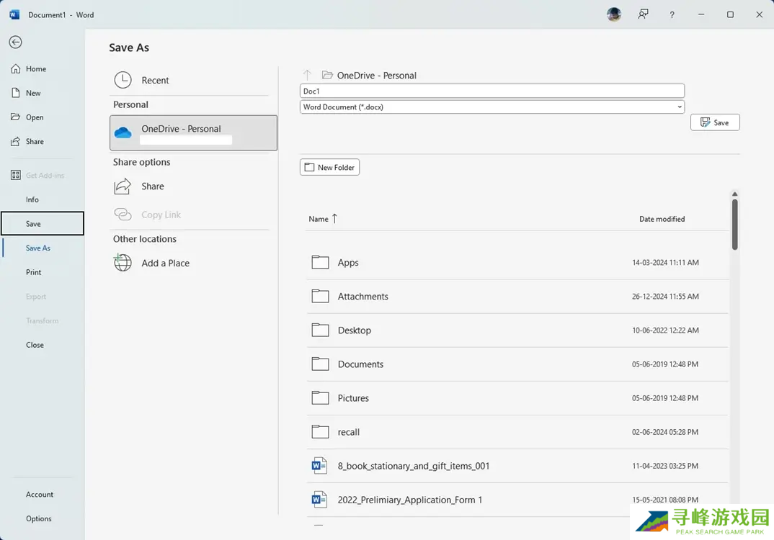Sort files by the Name column header
Image resolution: width=774 pixels, height=540 pixels.
point(319,219)
